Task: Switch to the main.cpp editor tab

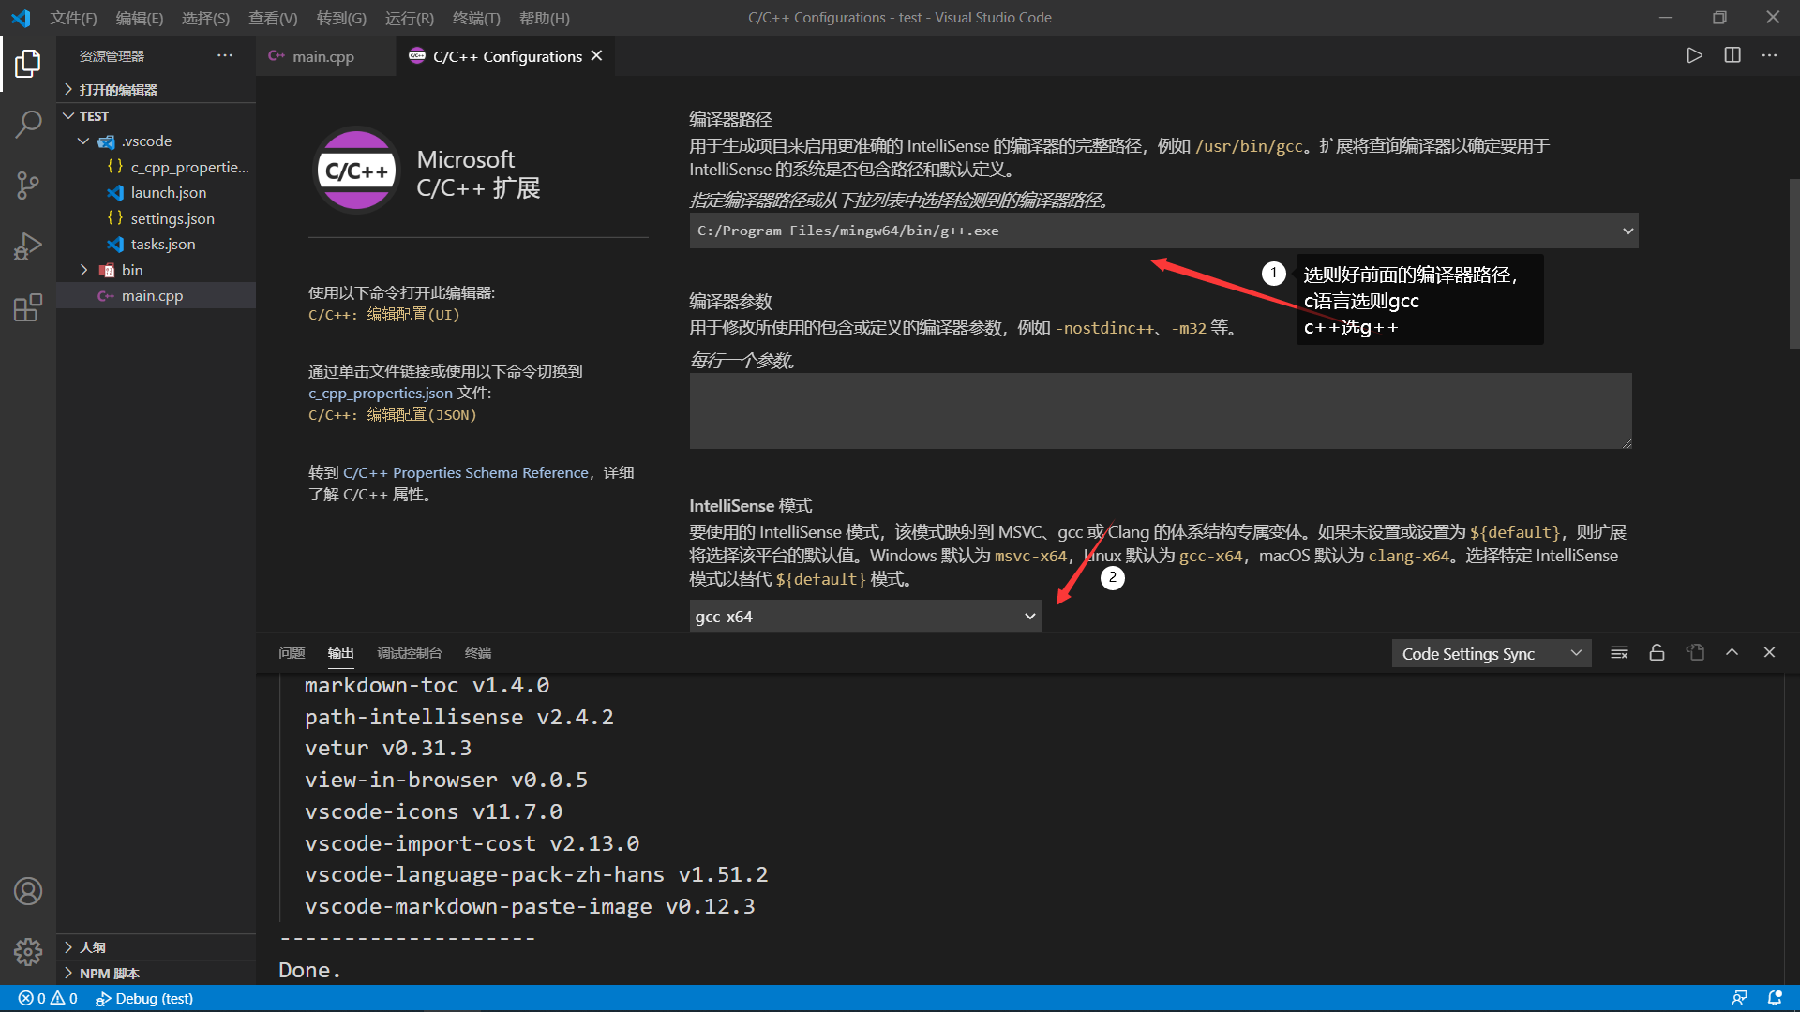Action: pyautogui.click(x=322, y=56)
